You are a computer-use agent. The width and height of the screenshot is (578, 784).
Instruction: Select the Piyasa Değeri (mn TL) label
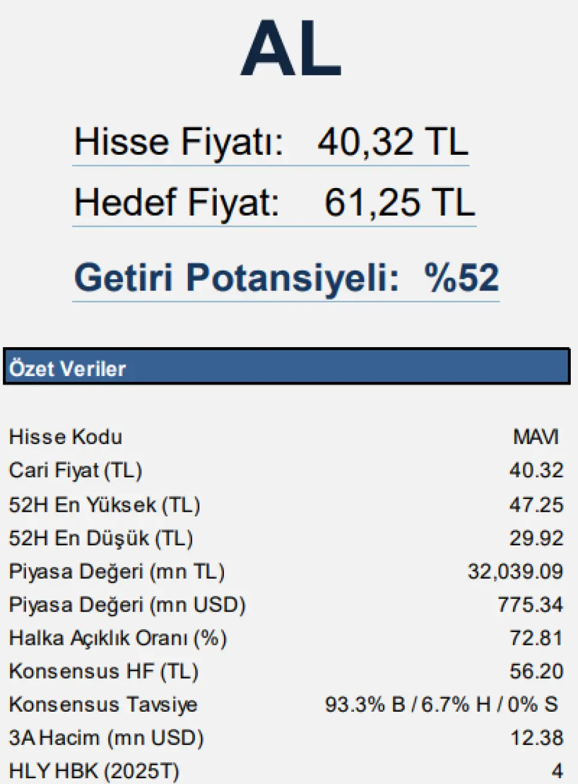[x=117, y=571]
